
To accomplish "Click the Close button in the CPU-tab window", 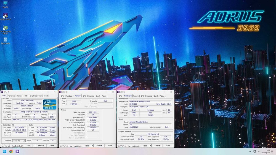I will [x=52, y=146].
